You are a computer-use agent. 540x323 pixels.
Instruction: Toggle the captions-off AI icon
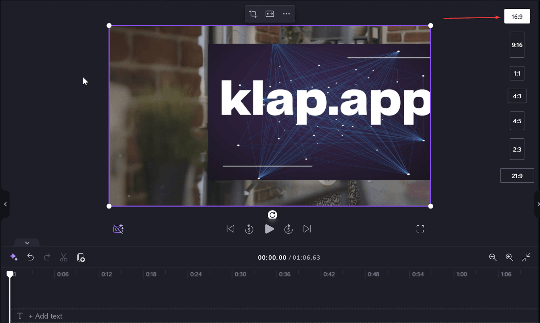pos(118,229)
